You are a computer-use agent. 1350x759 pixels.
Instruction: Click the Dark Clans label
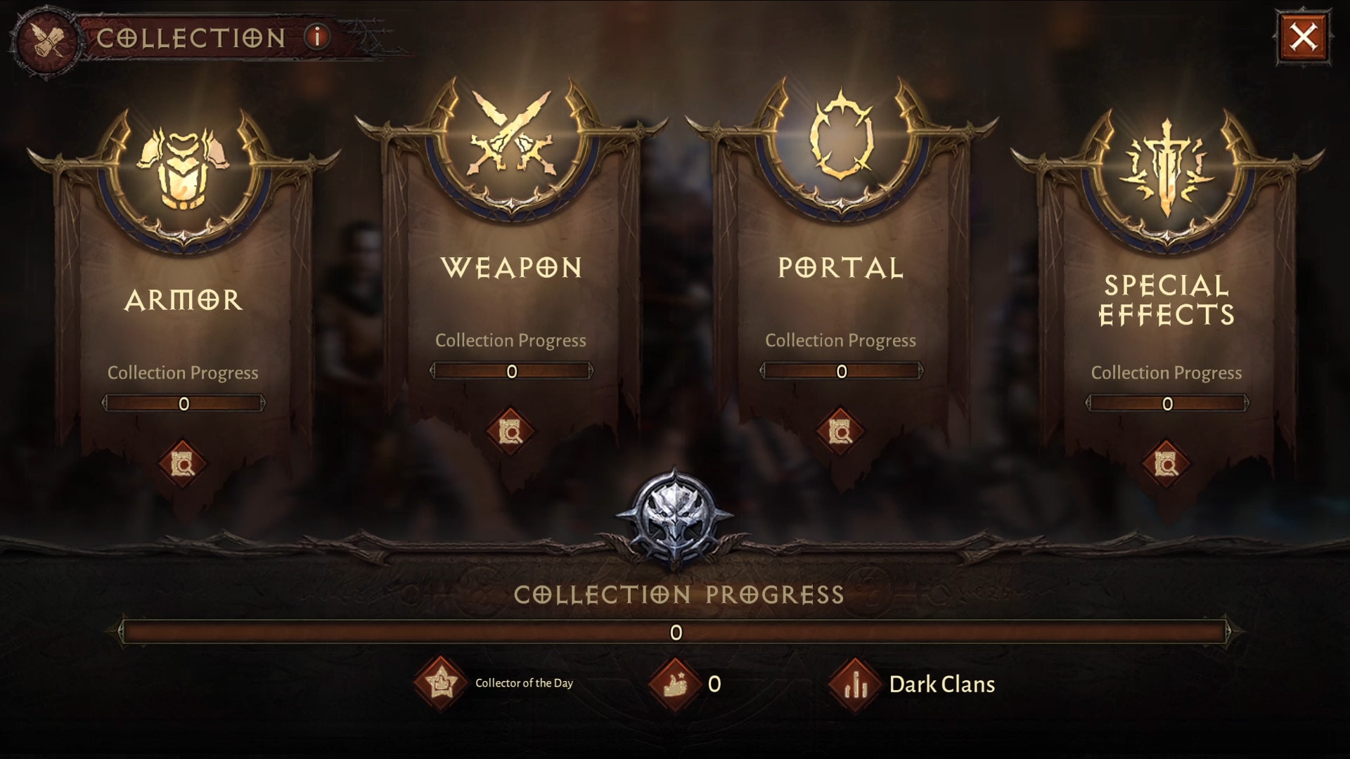coord(941,685)
